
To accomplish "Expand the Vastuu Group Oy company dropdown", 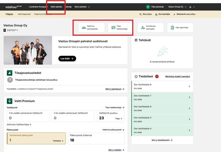I will coord(177,7).
